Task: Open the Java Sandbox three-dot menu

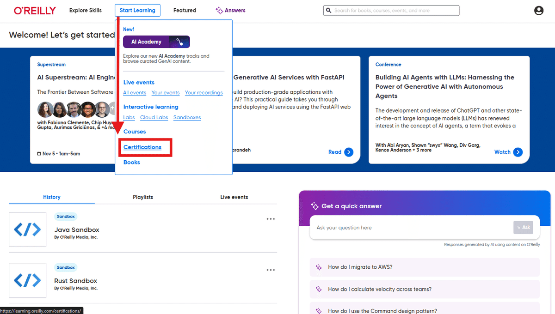Action: click(271, 218)
